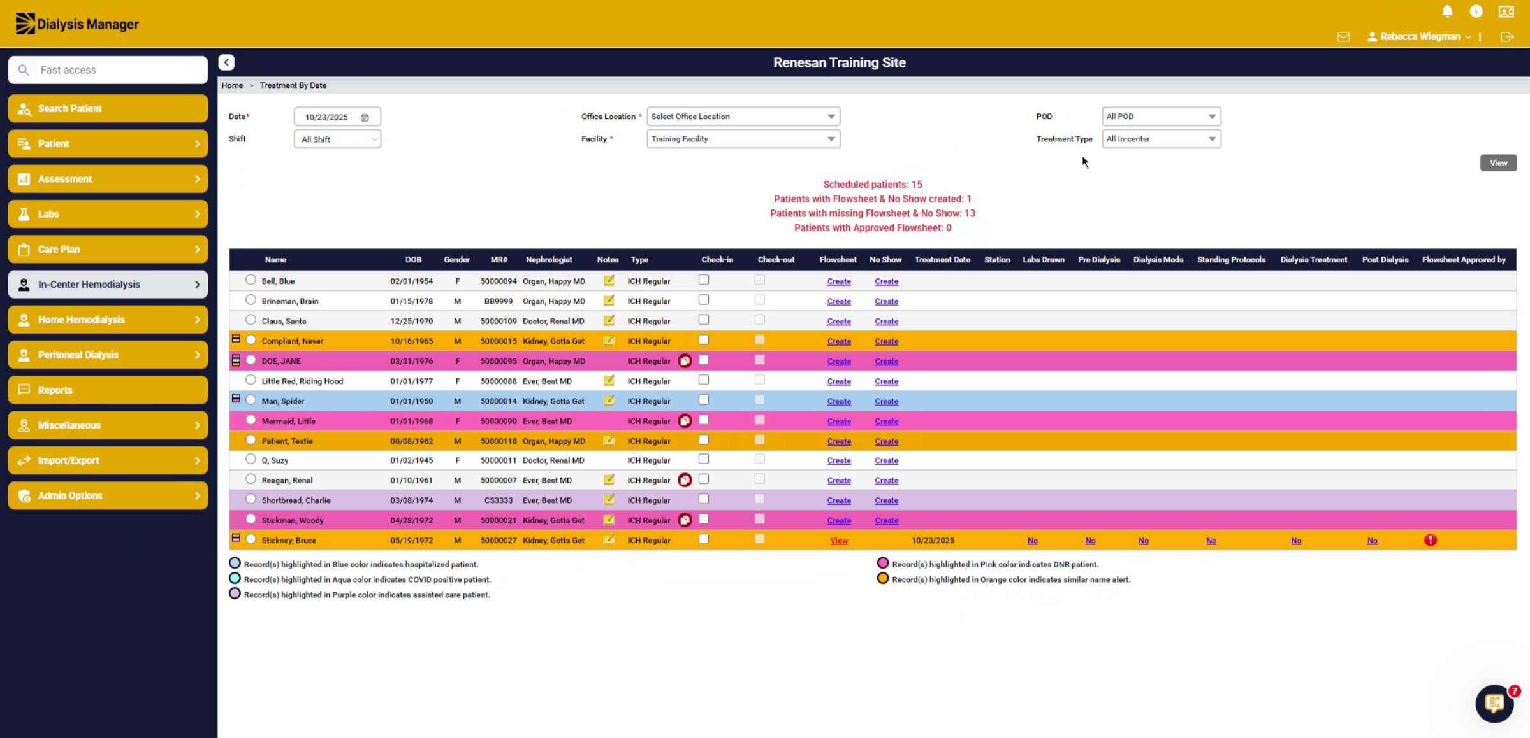Click the Date input field
This screenshot has height=738, width=1530.
pos(337,117)
